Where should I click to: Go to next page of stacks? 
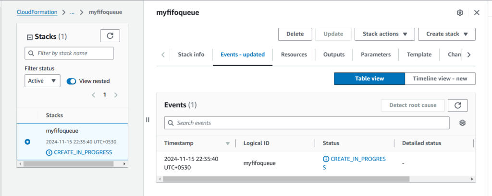coord(116,95)
